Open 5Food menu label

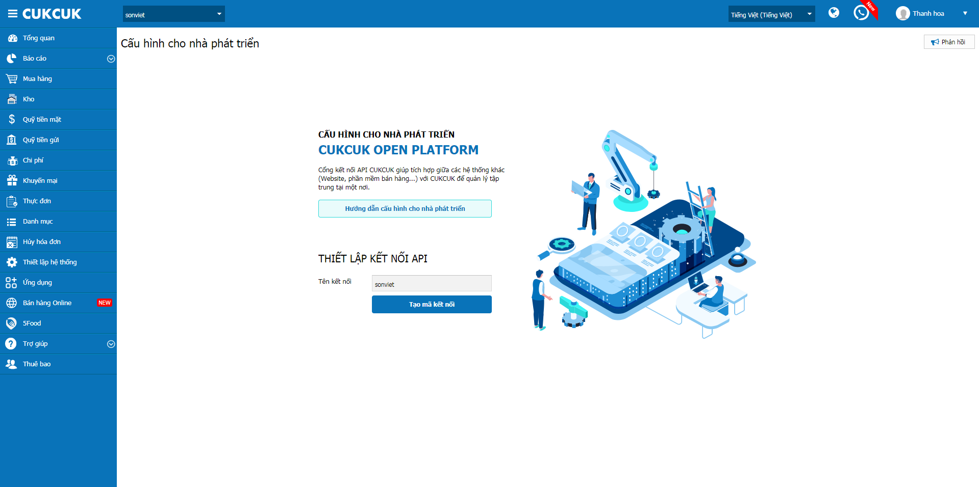(x=32, y=323)
